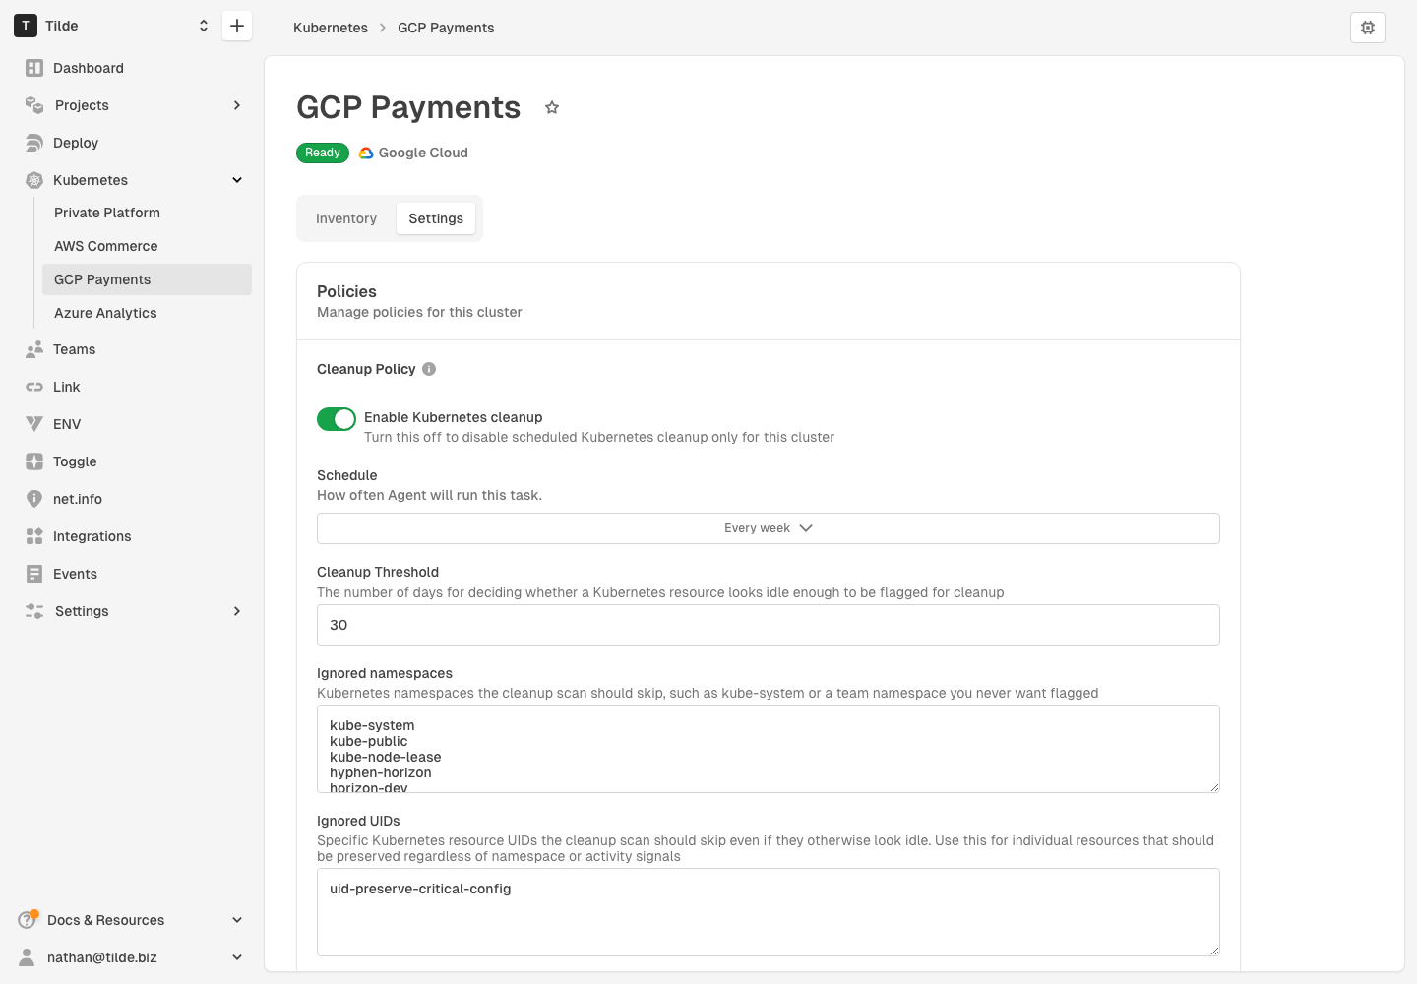Collapse the Kubernetes section chevron
Viewport: 1417px width, 984px height.
pyautogui.click(x=237, y=180)
